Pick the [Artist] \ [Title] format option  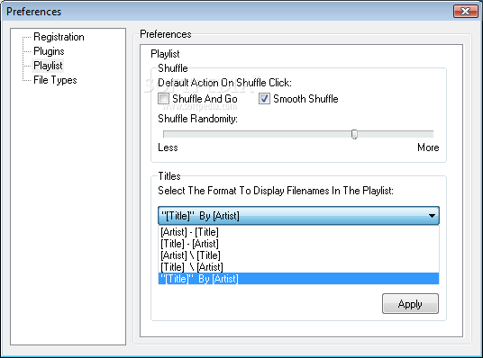[x=298, y=255]
